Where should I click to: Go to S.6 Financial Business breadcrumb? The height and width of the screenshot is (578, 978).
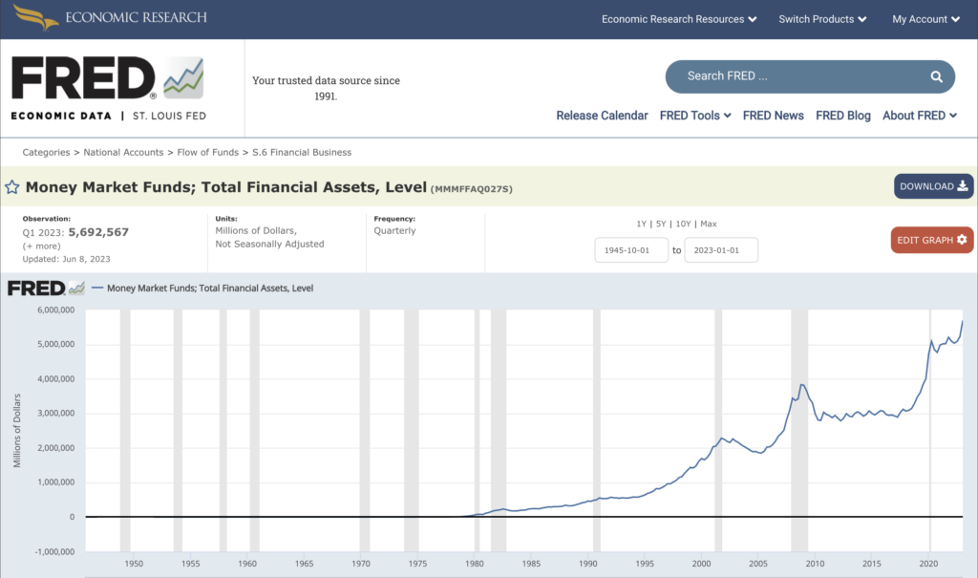point(302,152)
